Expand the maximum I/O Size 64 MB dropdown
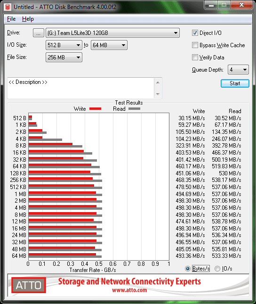This screenshot has height=304, width=256. pos(109,45)
